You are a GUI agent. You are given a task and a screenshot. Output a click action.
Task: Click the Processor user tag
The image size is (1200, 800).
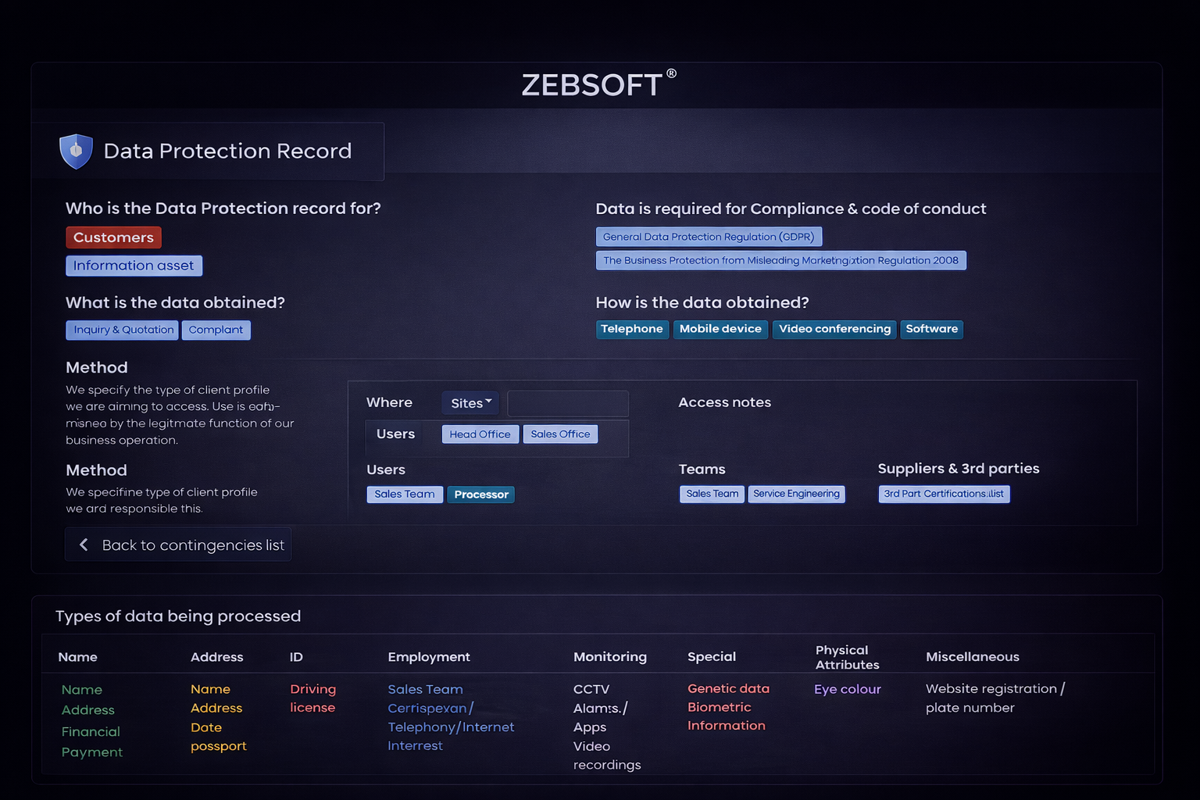(x=481, y=495)
